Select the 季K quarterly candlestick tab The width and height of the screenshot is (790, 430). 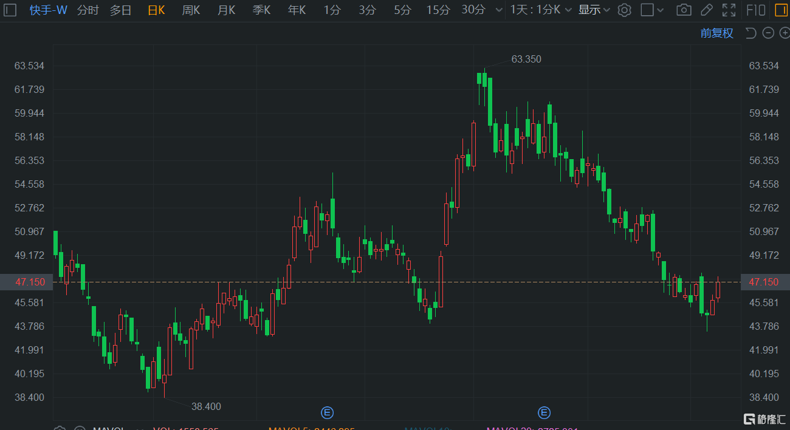point(261,10)
